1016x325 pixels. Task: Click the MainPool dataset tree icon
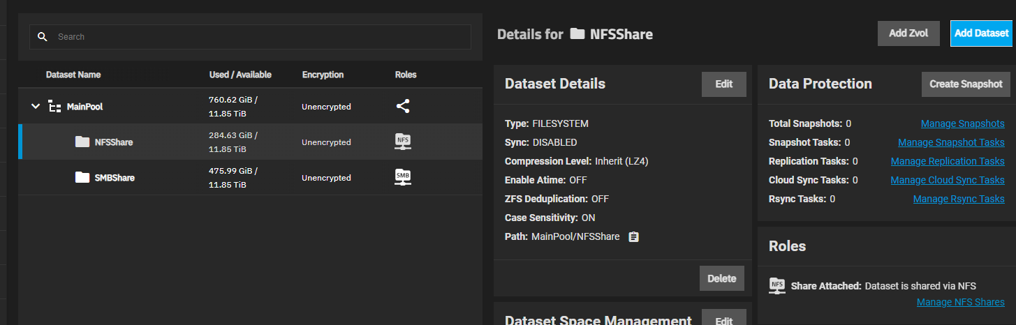point(54,107)
